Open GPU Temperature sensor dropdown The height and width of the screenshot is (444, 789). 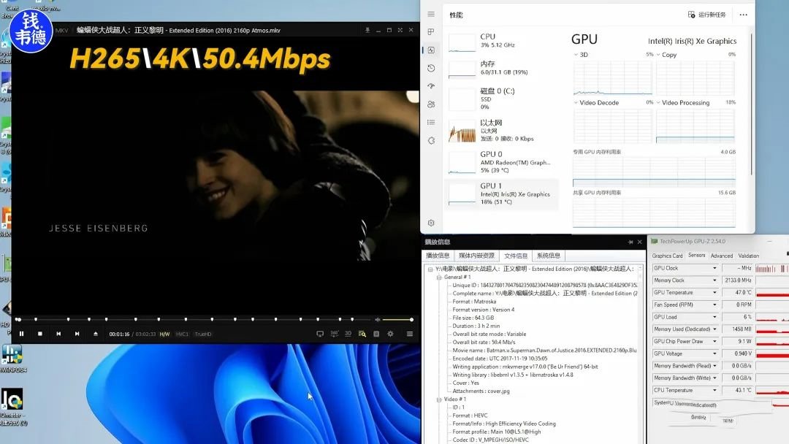click(714, 293)
